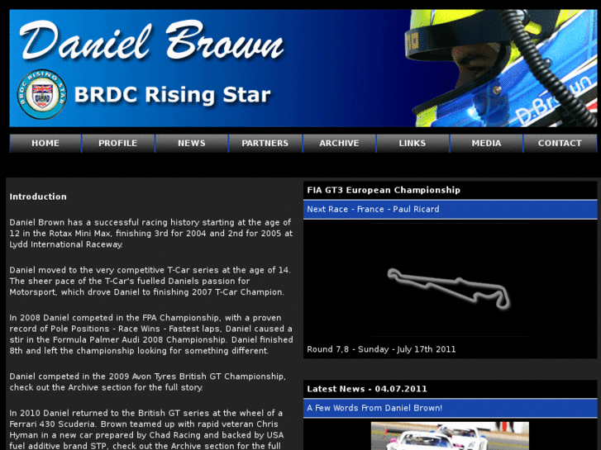Image resolution: width=601 pixels, height=450 pixels.
Task: Click the paragraph about 2007 T-Car Champion
Action: click(x=150, y=281)
